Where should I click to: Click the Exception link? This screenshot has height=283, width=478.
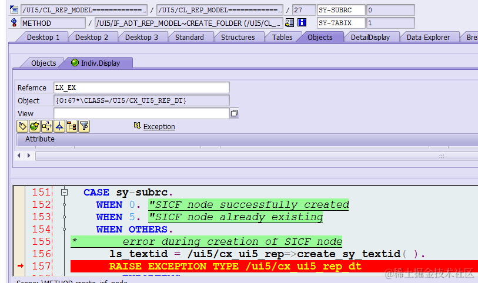pos(159,126)
